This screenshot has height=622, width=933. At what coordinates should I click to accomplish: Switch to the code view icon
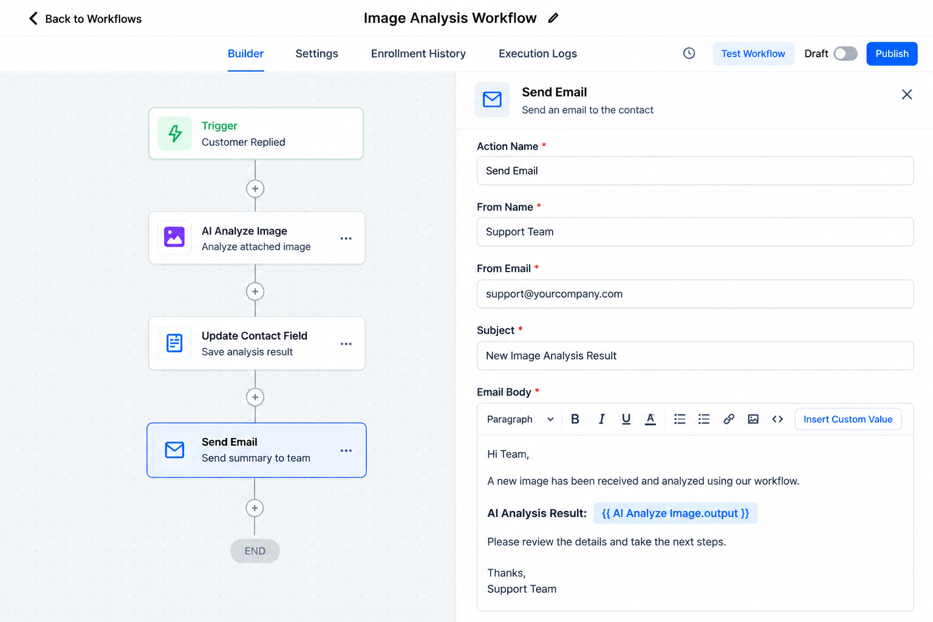[x=777, y=419]
